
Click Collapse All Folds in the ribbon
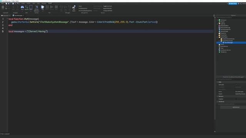[x=108, y=11]
